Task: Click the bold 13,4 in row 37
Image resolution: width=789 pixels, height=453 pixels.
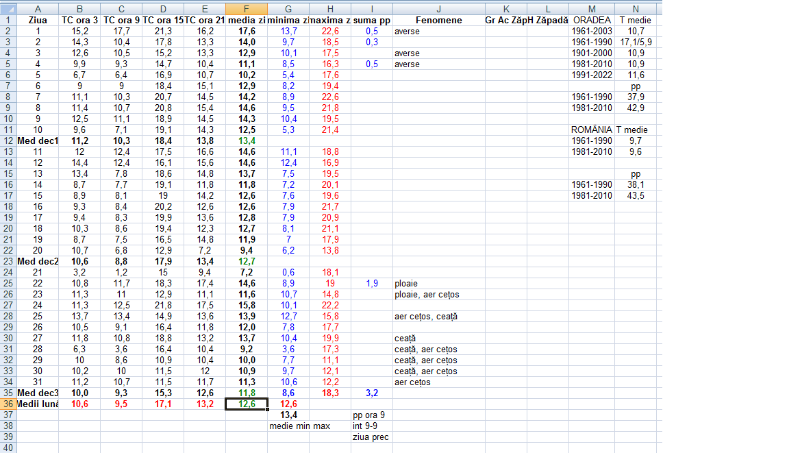Action: coord(288,415)
